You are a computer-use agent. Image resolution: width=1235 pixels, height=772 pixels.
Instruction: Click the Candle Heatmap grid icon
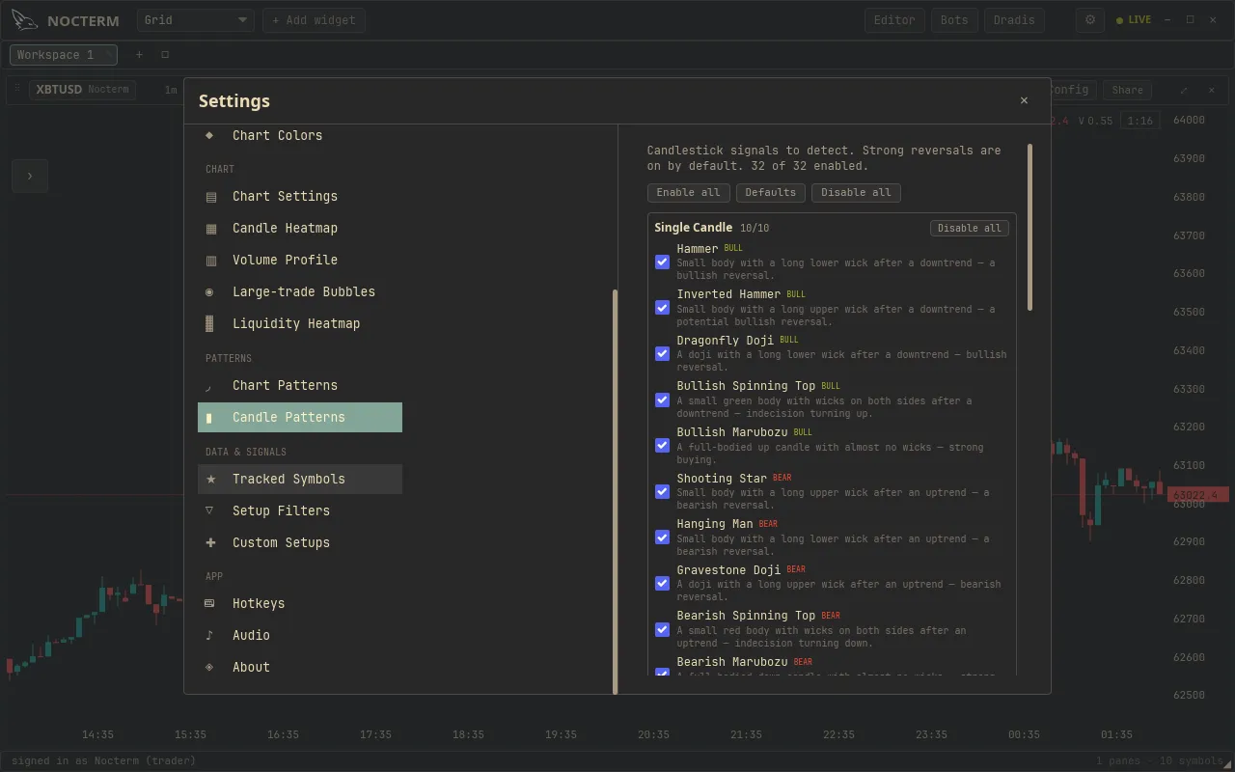(x=211, y=229)
